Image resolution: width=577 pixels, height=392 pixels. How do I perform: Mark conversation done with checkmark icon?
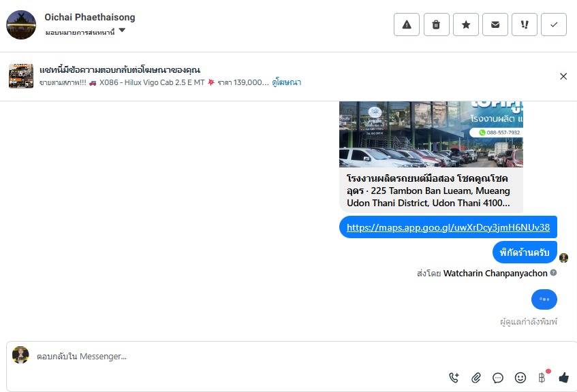[554, 24]
